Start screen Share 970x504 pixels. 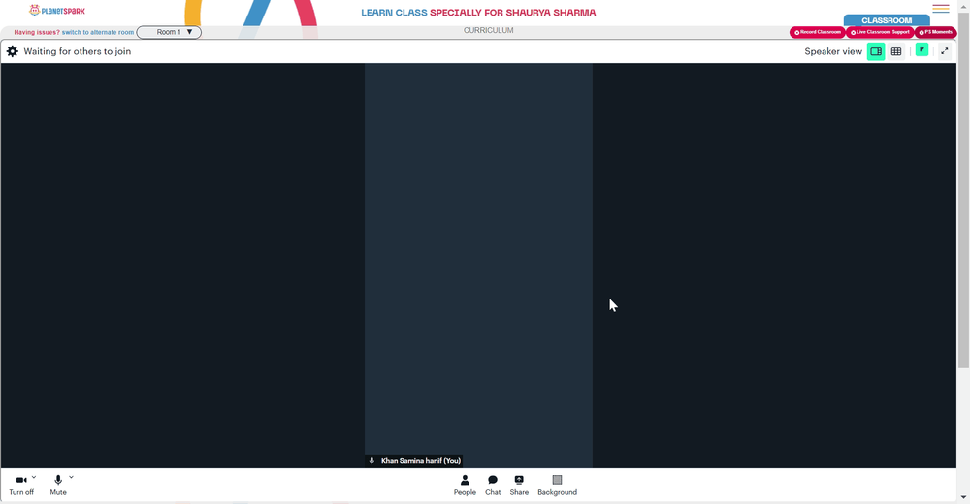(519, 485)
